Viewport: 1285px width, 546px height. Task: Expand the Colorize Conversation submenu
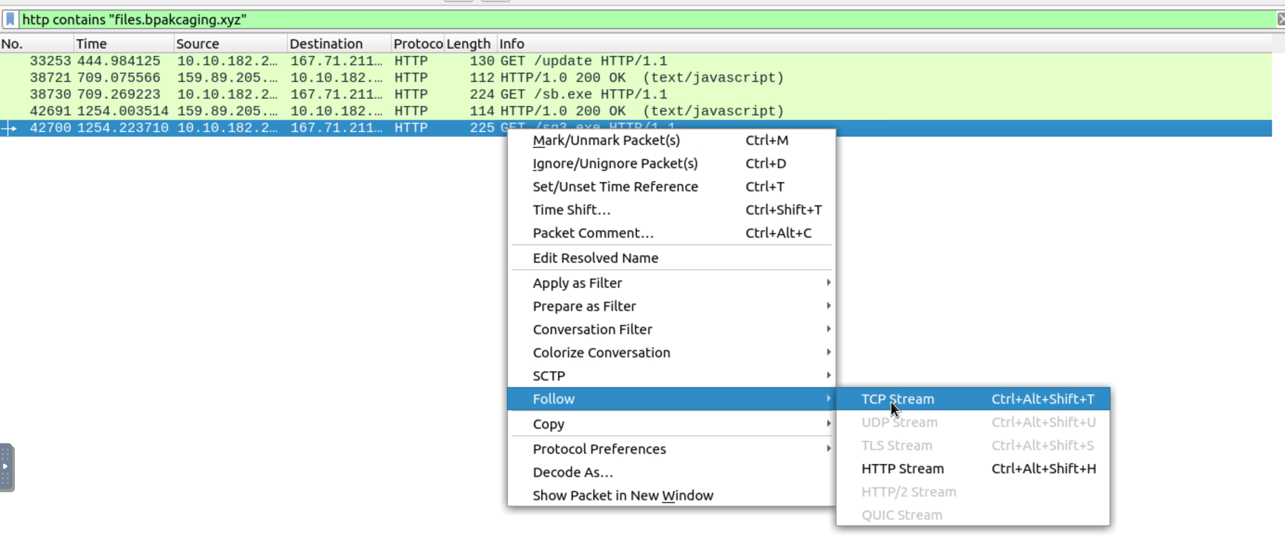pyautogui.click(x=672, y=352)
